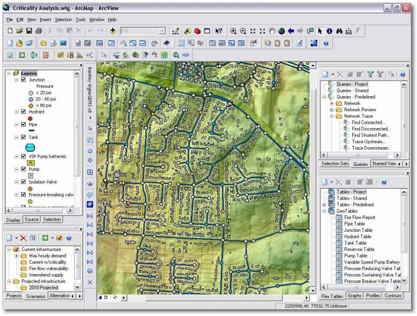This screenshot has height=316, width=417.
Task: Select the Trace Upstream query
Action: (x=368, y=142)
